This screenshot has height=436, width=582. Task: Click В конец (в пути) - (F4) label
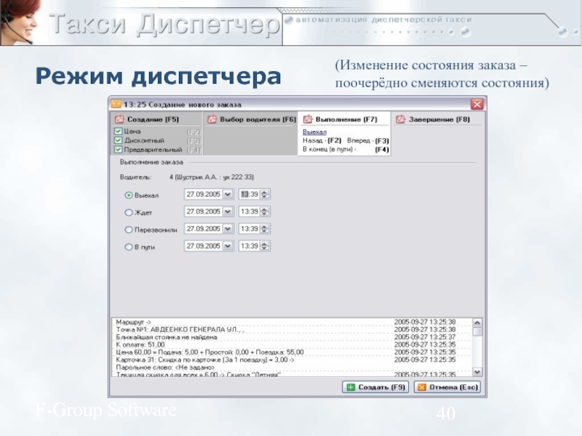coord(346,150)
